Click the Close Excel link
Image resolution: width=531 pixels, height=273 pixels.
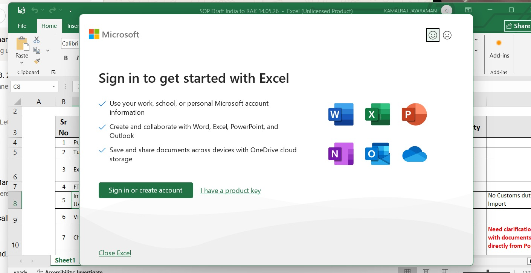(x=115, y=253)
